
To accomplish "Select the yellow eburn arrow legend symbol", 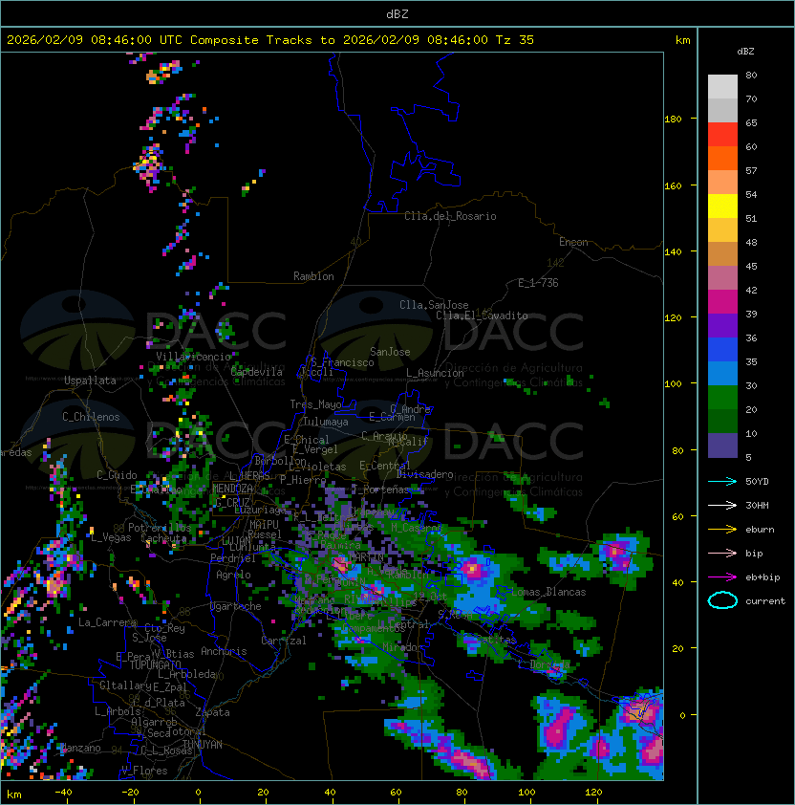I will click(x=722, y=530).
